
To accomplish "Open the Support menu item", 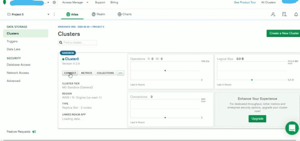I will pos(100,2).
